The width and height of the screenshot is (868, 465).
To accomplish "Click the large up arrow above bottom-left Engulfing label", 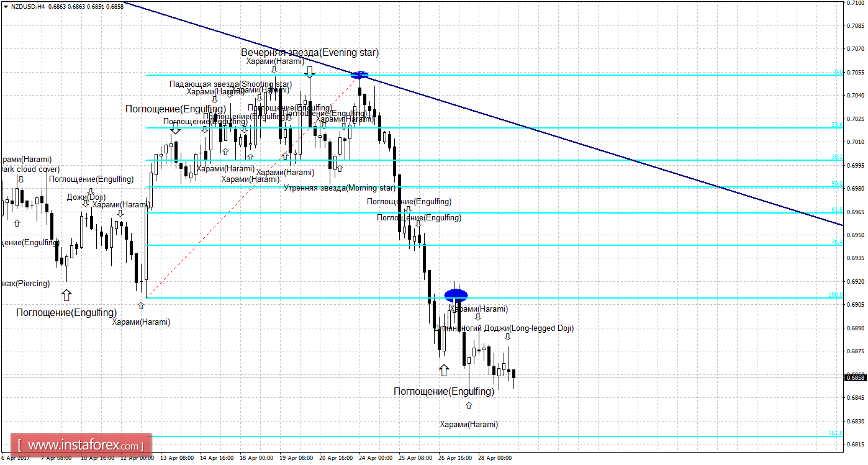I will pos(66,295).
